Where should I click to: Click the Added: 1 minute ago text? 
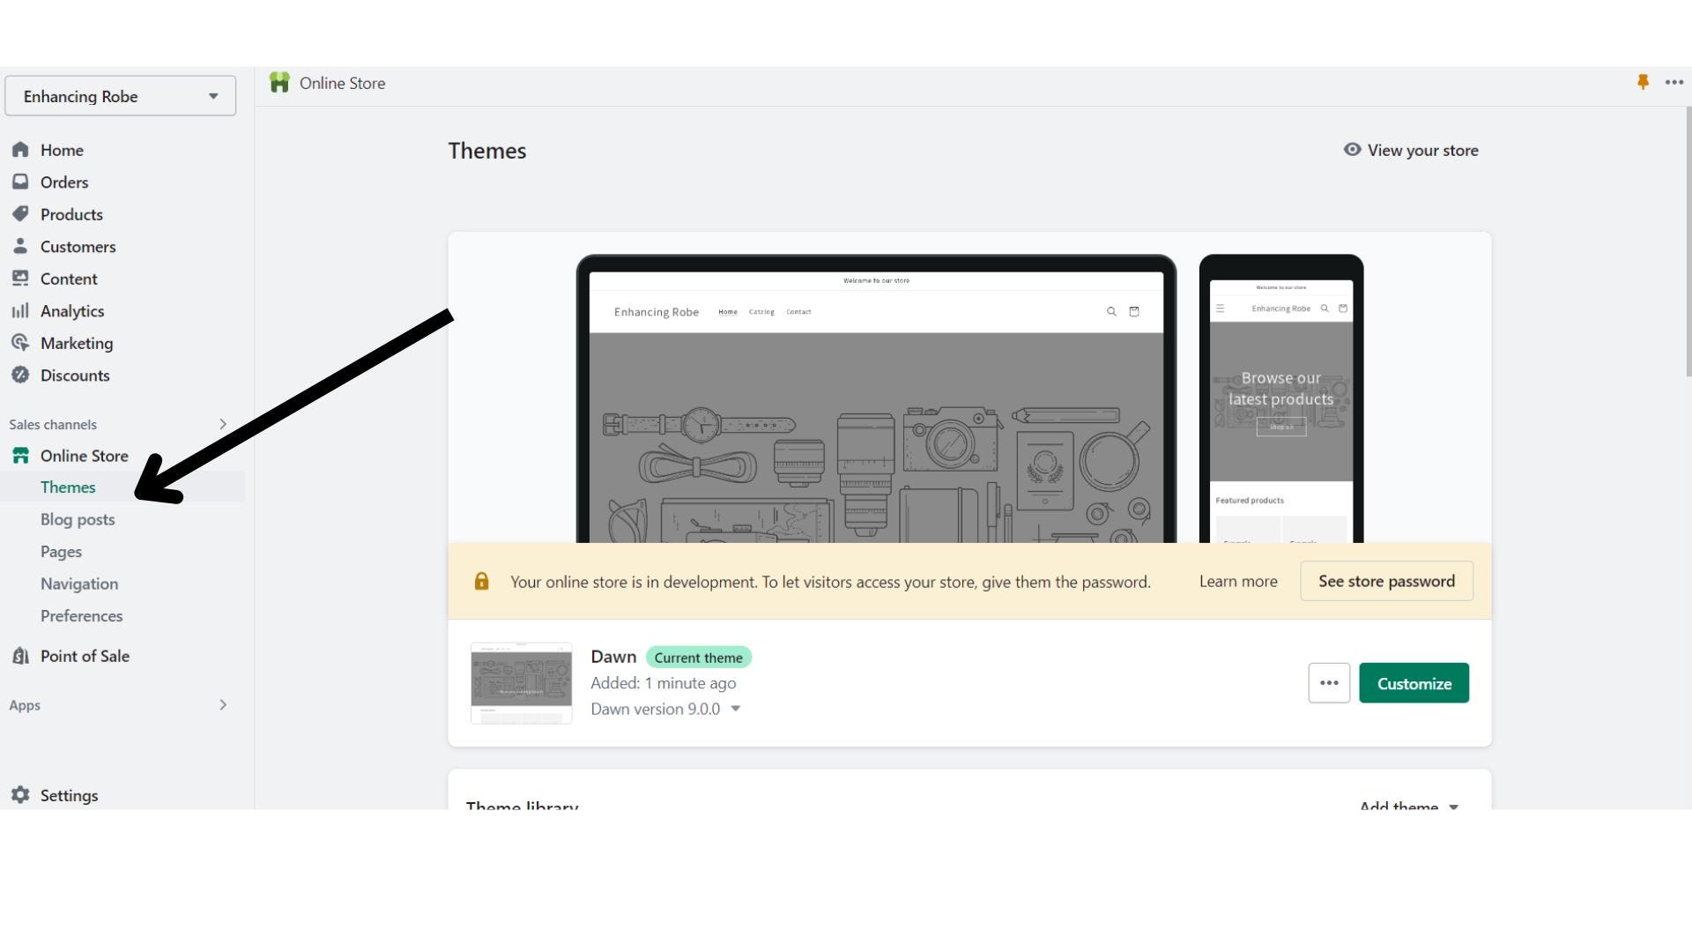[x=663, y=683]
